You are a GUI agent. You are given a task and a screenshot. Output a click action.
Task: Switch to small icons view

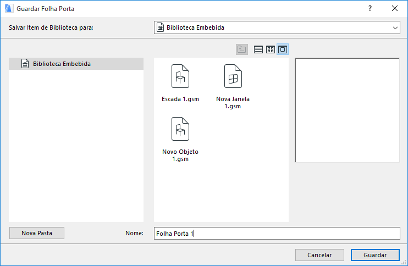coord(271,49)
